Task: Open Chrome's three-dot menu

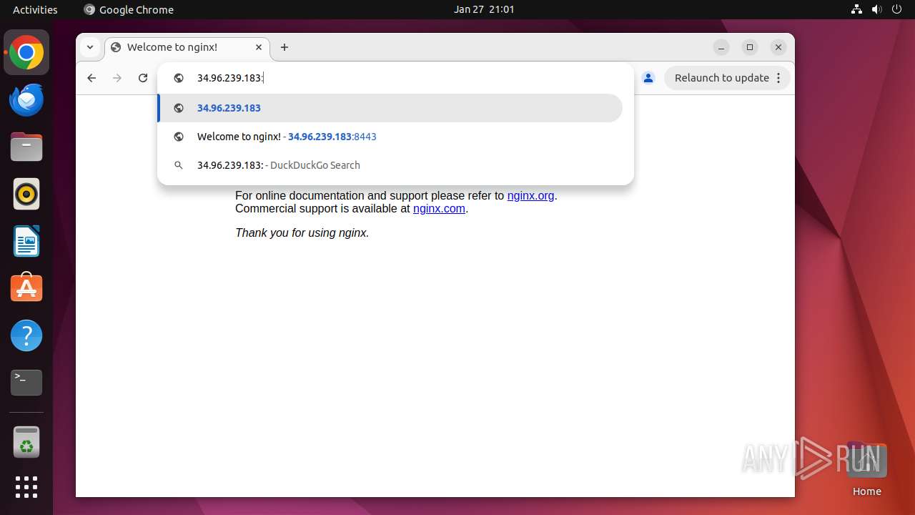Action: point(779,78)
